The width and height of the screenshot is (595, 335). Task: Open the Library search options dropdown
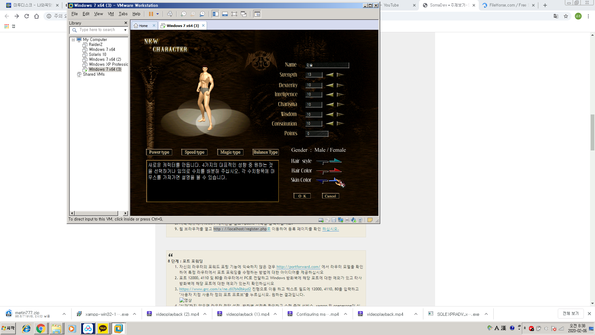pyautogui.click(x=125, y=30)
